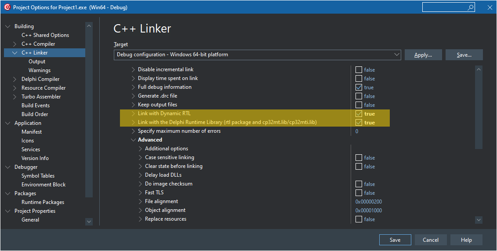Expand the C++ Compiler tree node

pos(15,44)
